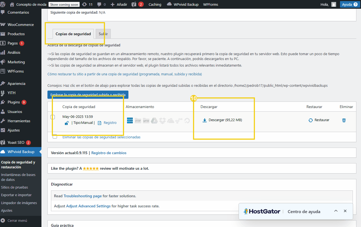
Task: Switch to Copias de seguridad tab
Action: 73,34
